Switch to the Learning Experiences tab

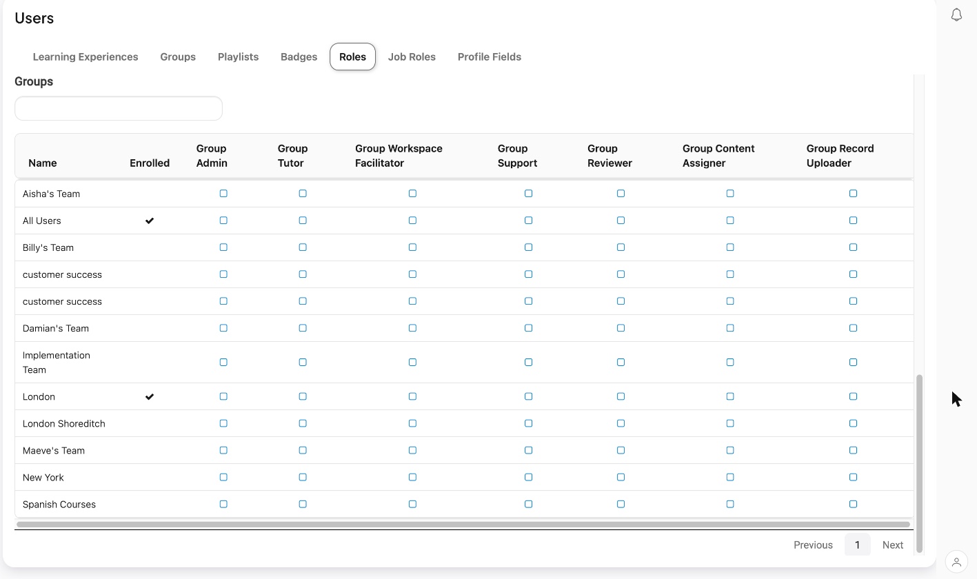(85, 57)
